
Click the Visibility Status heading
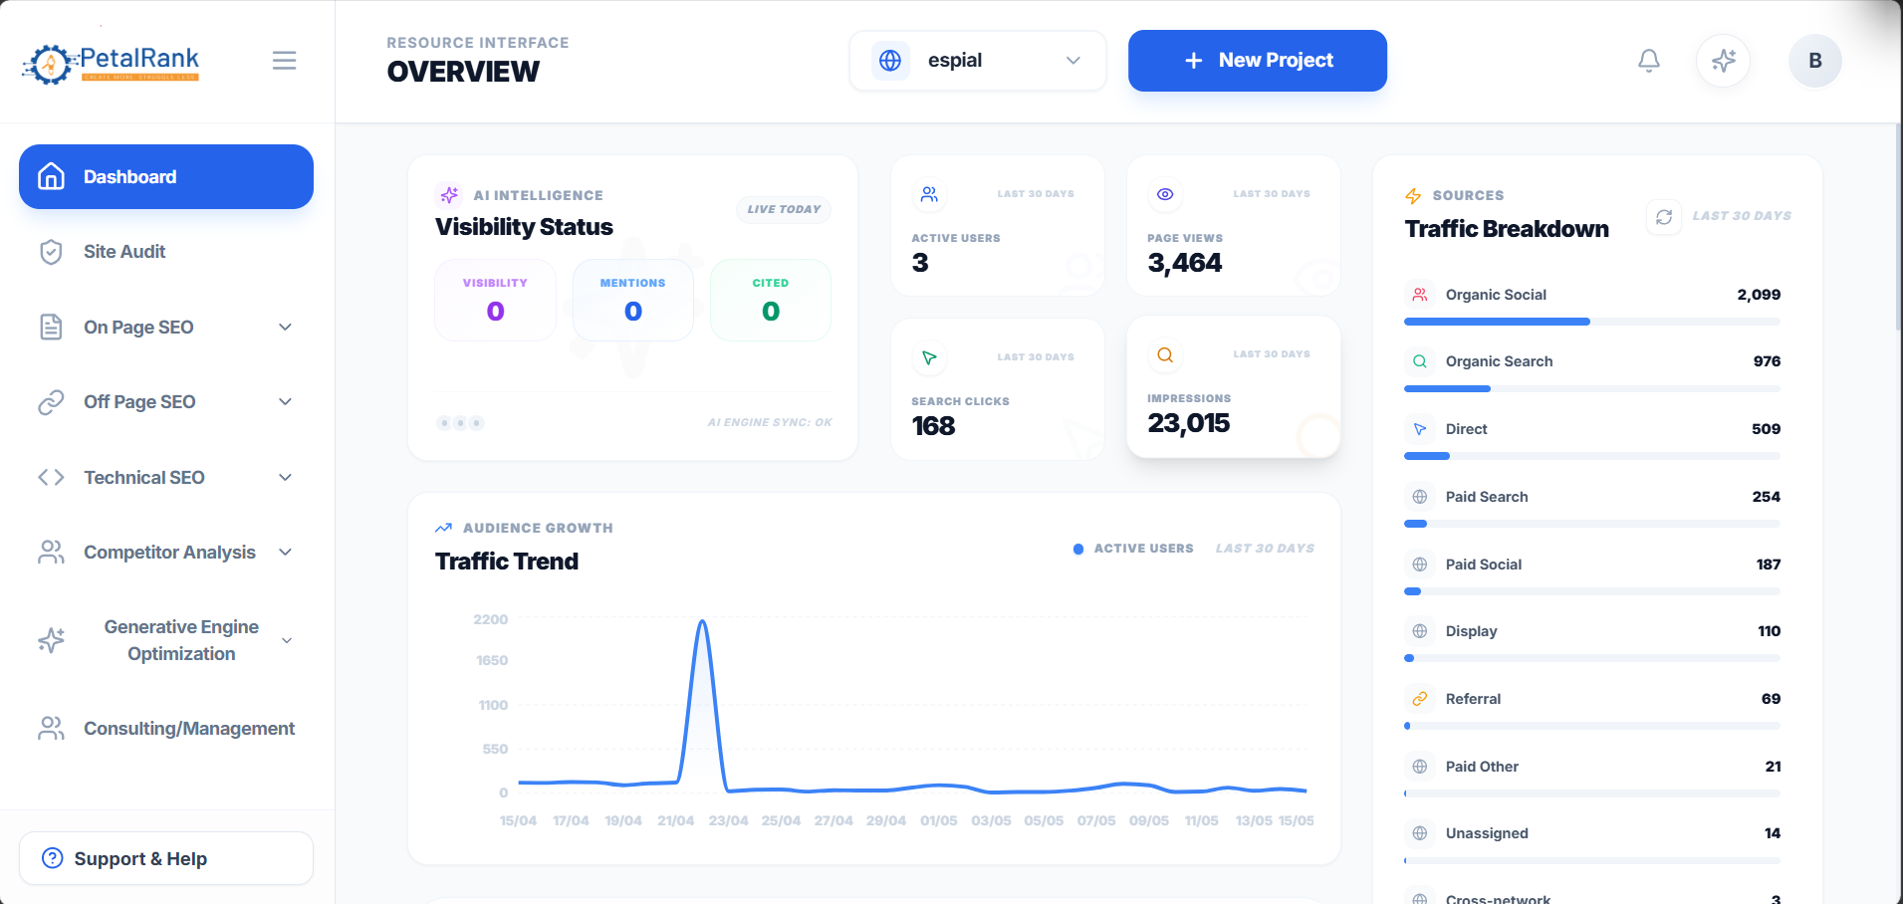[x=524, y=227]
